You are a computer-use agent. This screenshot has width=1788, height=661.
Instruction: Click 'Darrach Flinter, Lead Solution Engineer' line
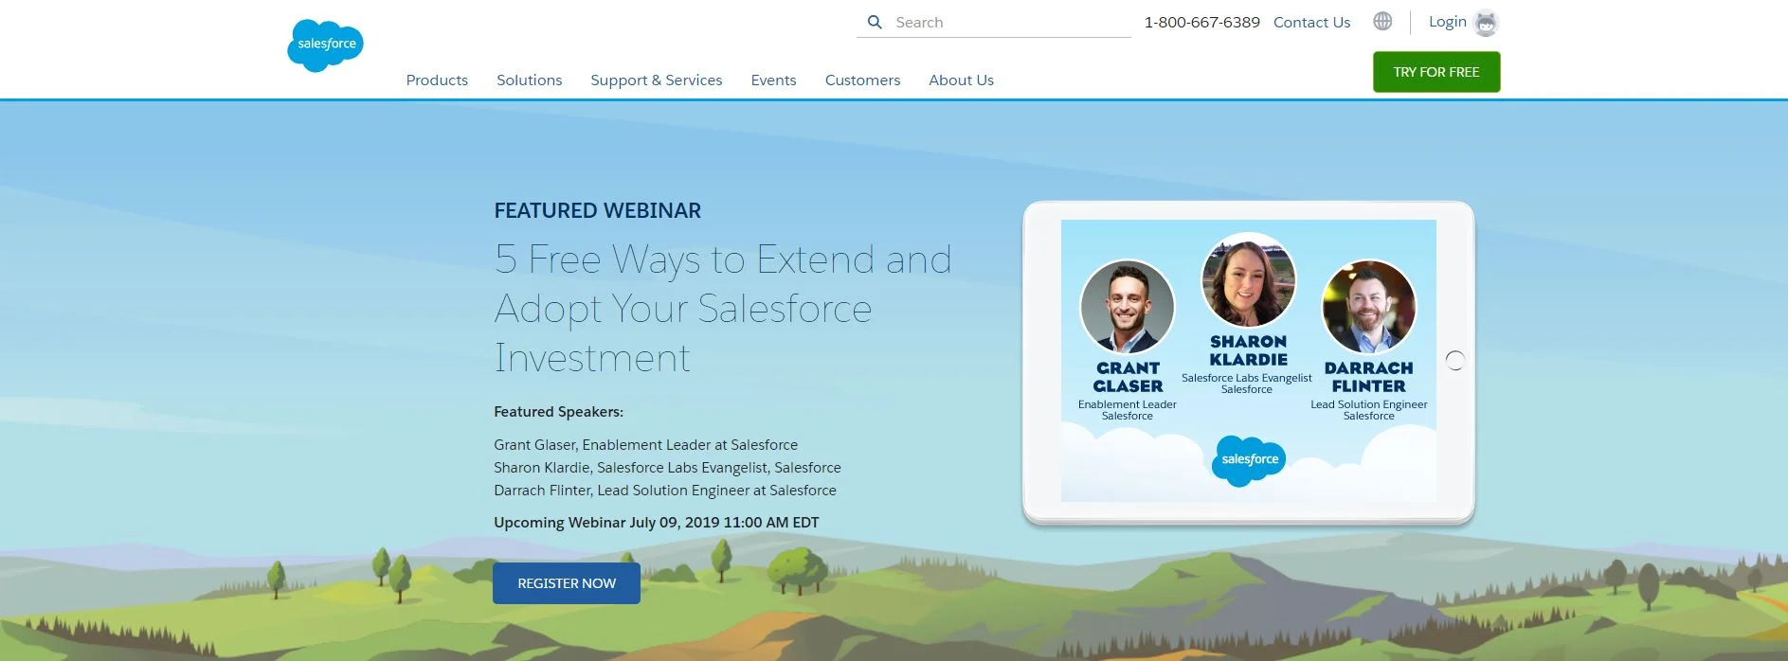pyautogui.click(x=665, y=491)
